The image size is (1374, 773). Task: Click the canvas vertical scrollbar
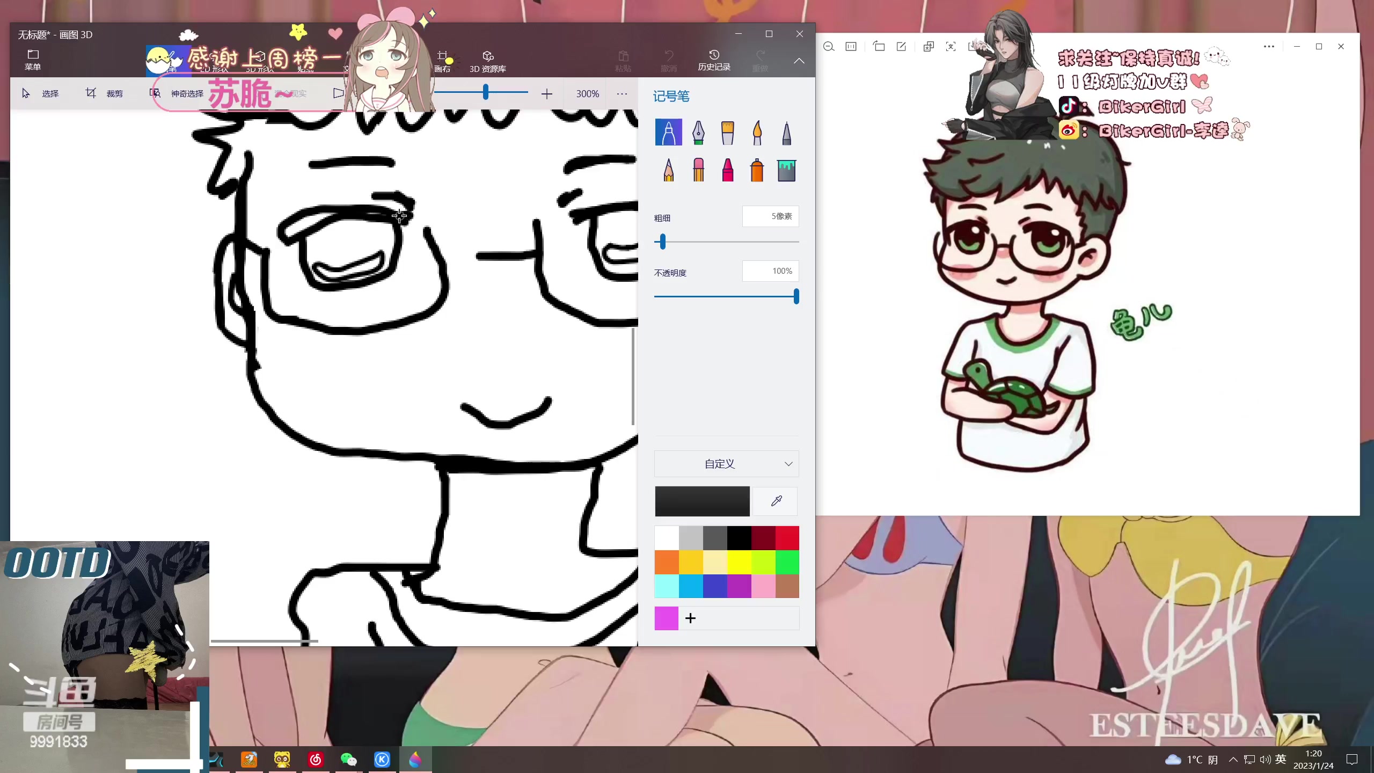click(x=633, y=376)
